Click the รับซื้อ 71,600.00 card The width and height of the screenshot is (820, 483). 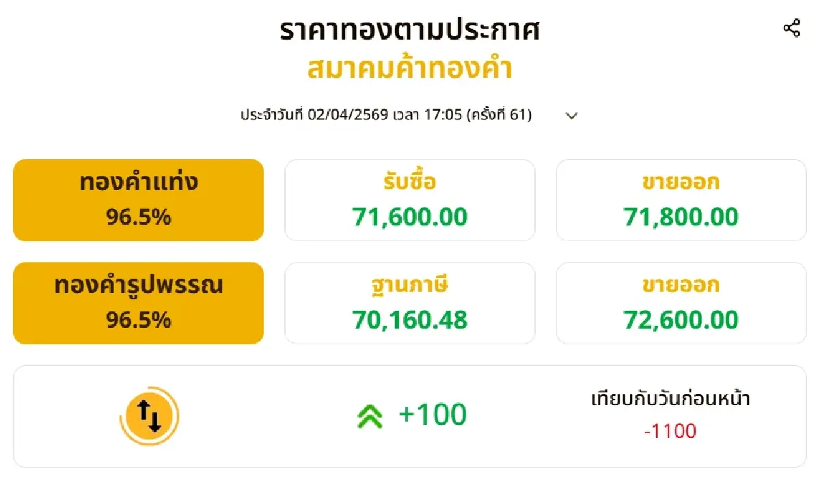click(409, 199)
